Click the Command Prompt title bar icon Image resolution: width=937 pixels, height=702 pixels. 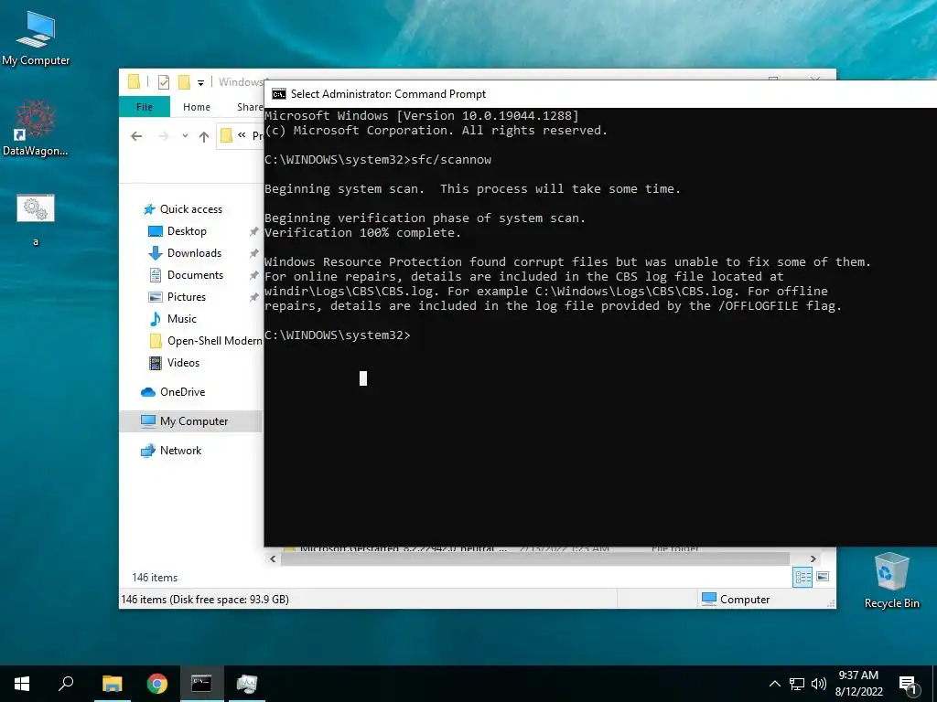click(278, 94)
